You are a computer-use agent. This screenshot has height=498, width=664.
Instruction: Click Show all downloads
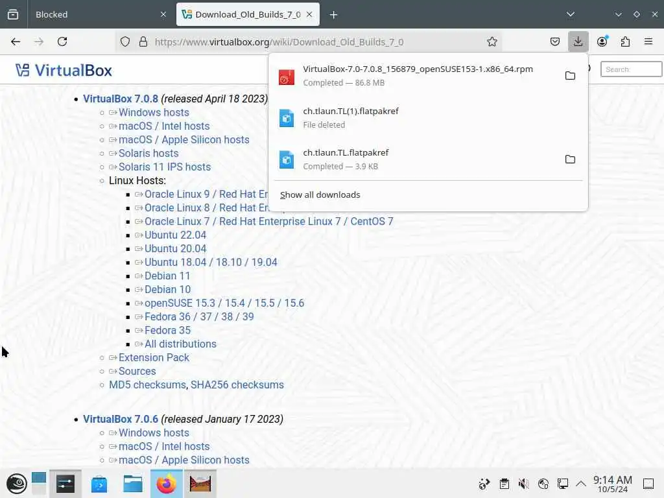(320, 195)
